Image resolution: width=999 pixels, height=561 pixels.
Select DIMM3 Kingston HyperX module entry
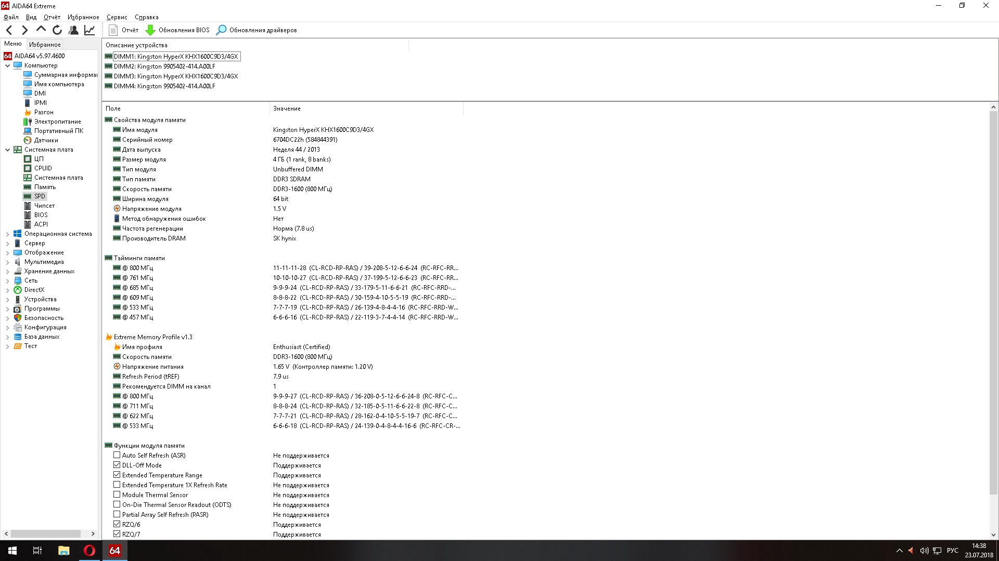175,76
